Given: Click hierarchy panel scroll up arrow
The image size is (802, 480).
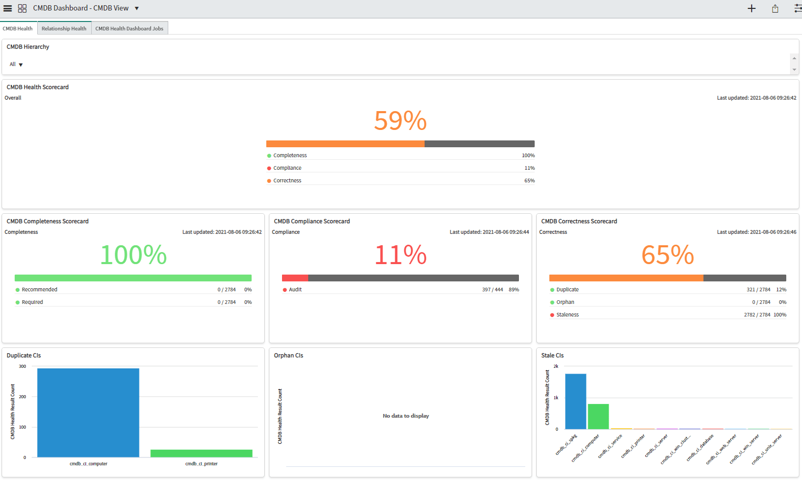Looking at the screenshot, I should pos(794,58).
